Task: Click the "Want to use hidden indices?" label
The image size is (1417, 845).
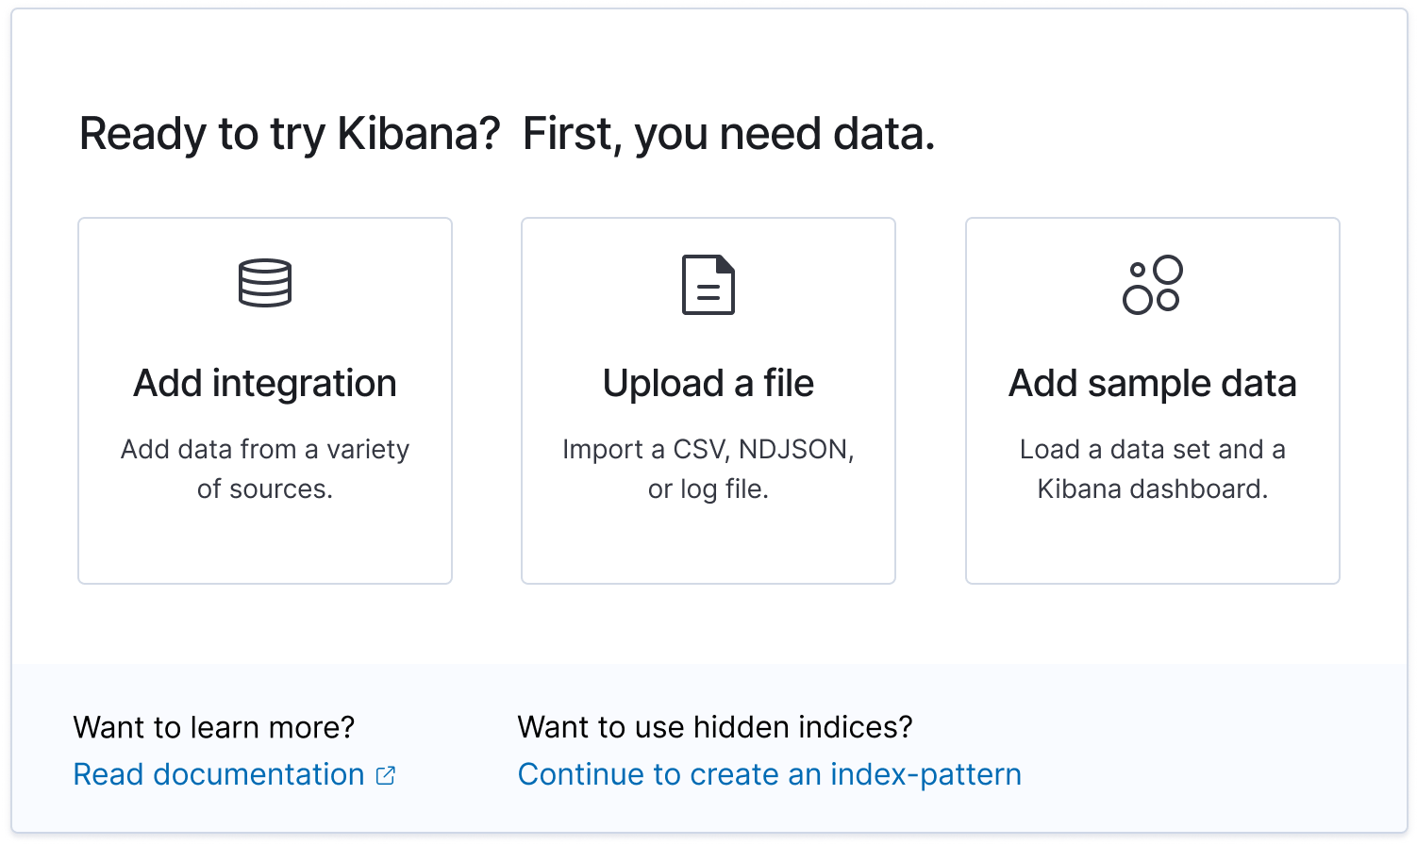Action: pyautogui.click(x=715, y=727)
